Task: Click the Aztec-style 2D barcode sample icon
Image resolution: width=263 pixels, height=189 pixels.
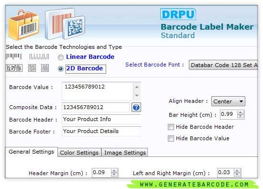Action: (32, 68)
